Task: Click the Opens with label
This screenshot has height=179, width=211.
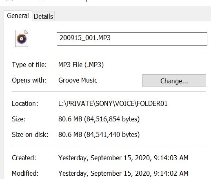Action: 29,80
